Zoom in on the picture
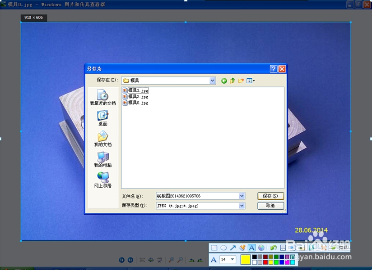372x270 pixels. click(171, 260)
